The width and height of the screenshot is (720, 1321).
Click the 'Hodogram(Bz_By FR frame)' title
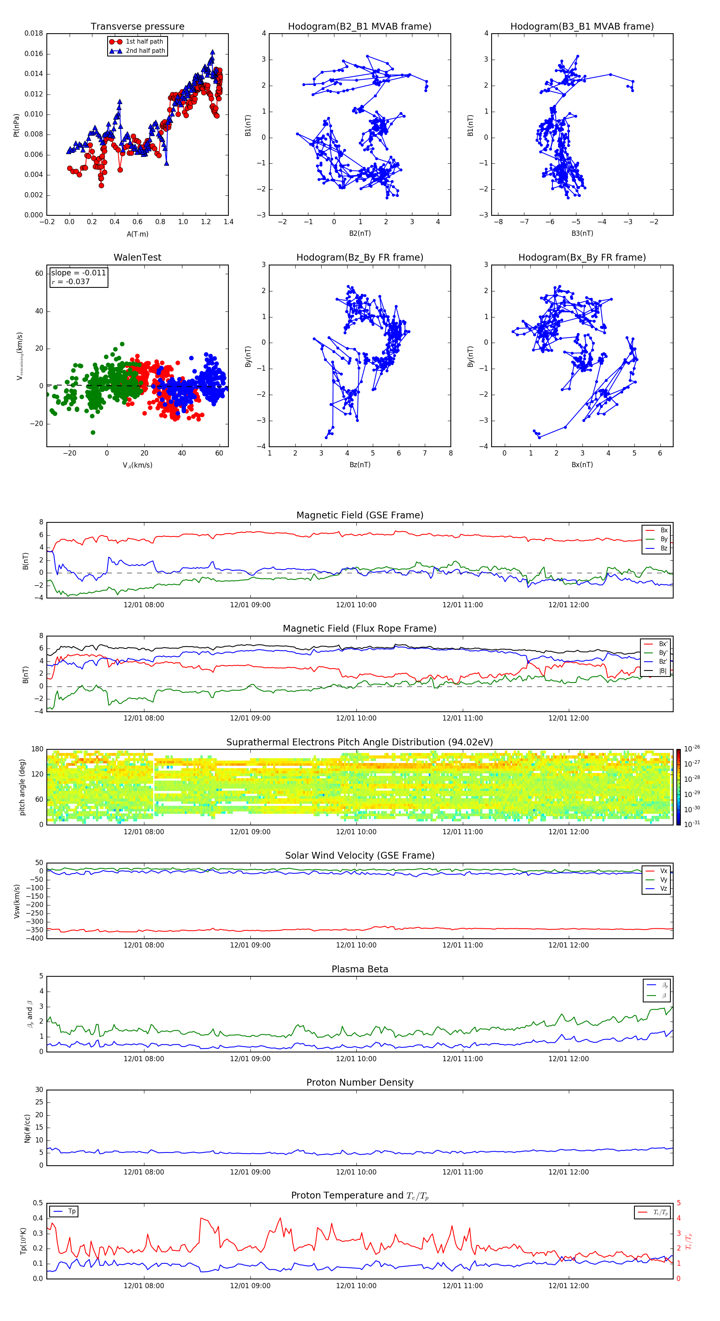point(360,257)
